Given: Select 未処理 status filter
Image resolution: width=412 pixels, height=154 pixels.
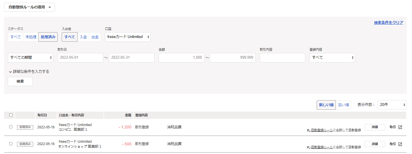Looking at the screenshot, I should point(31,37).
